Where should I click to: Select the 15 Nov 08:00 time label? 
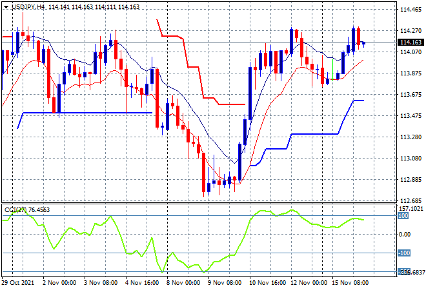coord(350,283)
